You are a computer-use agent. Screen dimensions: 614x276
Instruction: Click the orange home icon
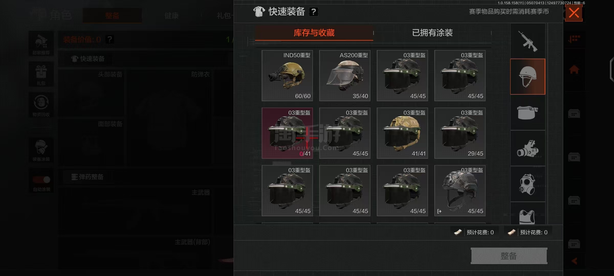point(574,70)
